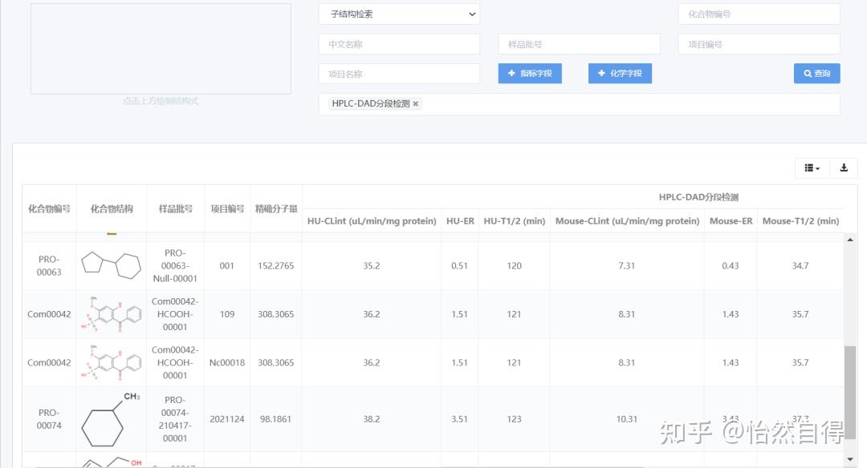The width and height of the screenshot is (867, 468).
Task: Click the PRO-00063 structure thumbnail
Action: click(112, 265)
